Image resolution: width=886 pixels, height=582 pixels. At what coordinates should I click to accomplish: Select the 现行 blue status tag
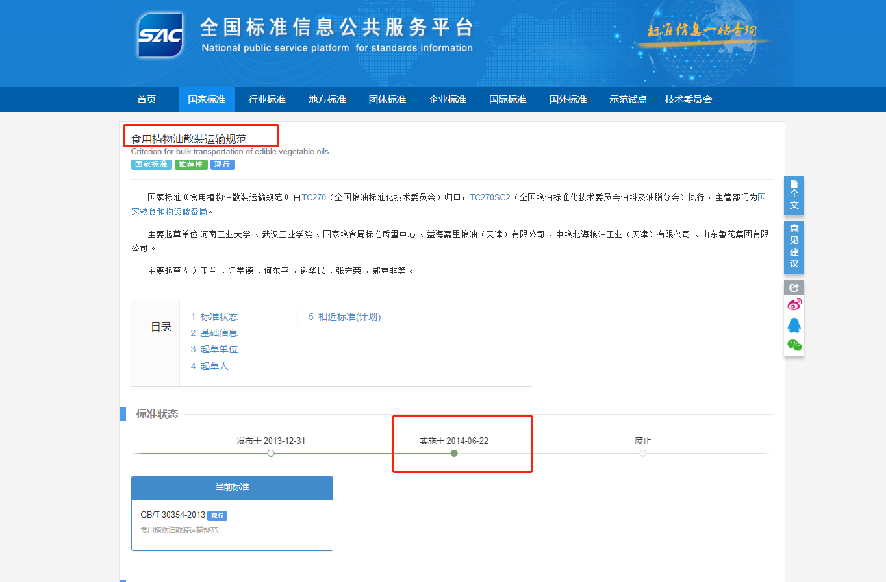[x=222, y=164]
